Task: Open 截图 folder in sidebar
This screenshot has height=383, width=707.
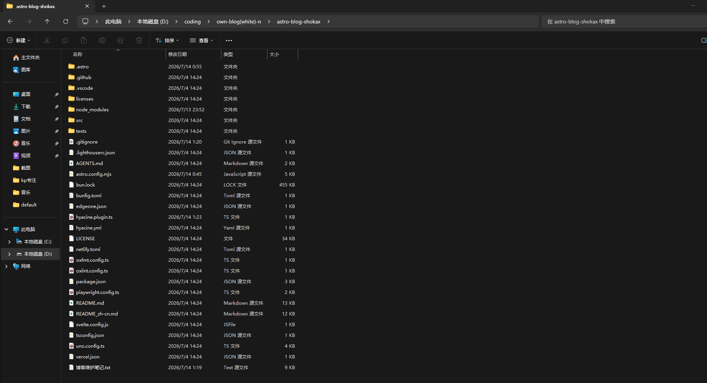Action: [x=22, y=168]
